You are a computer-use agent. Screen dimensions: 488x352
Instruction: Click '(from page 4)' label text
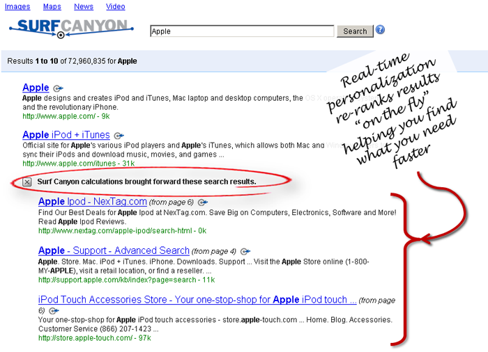pos(214,251)
